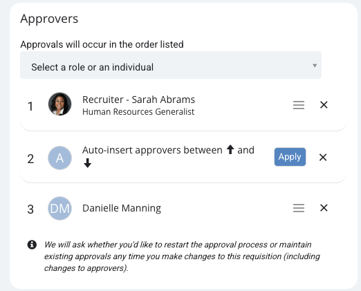
Task: Click 'Approvers' heading
Action: 49,19
